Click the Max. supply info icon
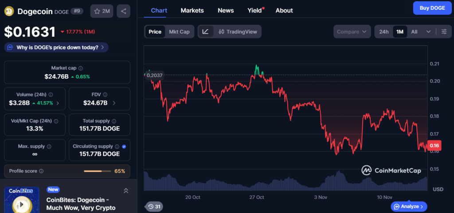454x213 pixels. pyautogui.click(x=49, y=146)
